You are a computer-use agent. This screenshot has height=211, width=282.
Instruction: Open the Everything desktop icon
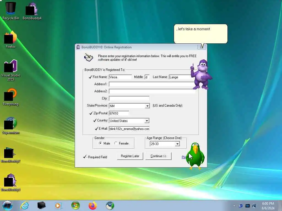11,97
